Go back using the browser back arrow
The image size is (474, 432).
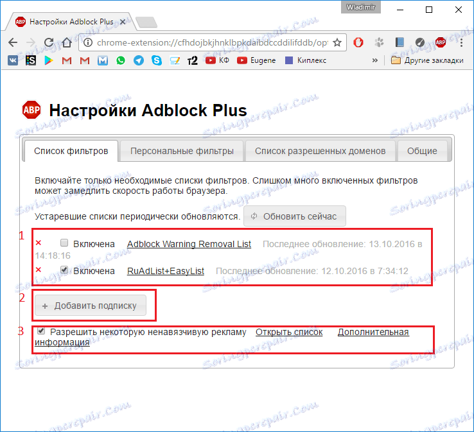point(13,42)
